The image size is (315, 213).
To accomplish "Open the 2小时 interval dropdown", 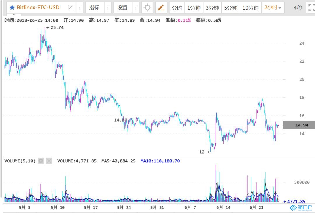I will click(x=273, y=8).
